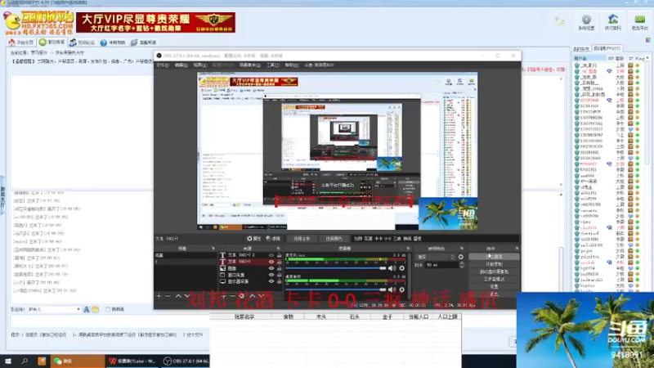This screenshot has width=654, height=368.
Task: Pop out the Audio Mixer dock panel
Action: (408, 249)
